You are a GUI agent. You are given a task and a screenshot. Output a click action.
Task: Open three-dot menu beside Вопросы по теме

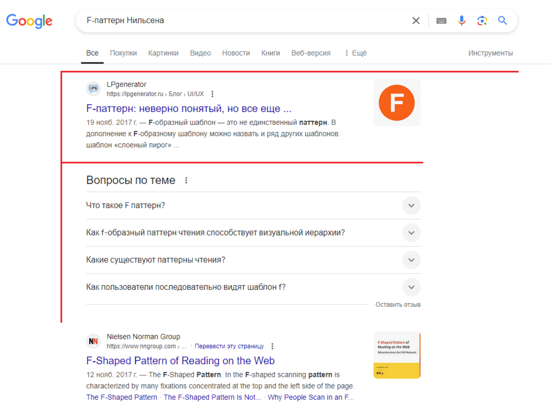coord(186,180)
